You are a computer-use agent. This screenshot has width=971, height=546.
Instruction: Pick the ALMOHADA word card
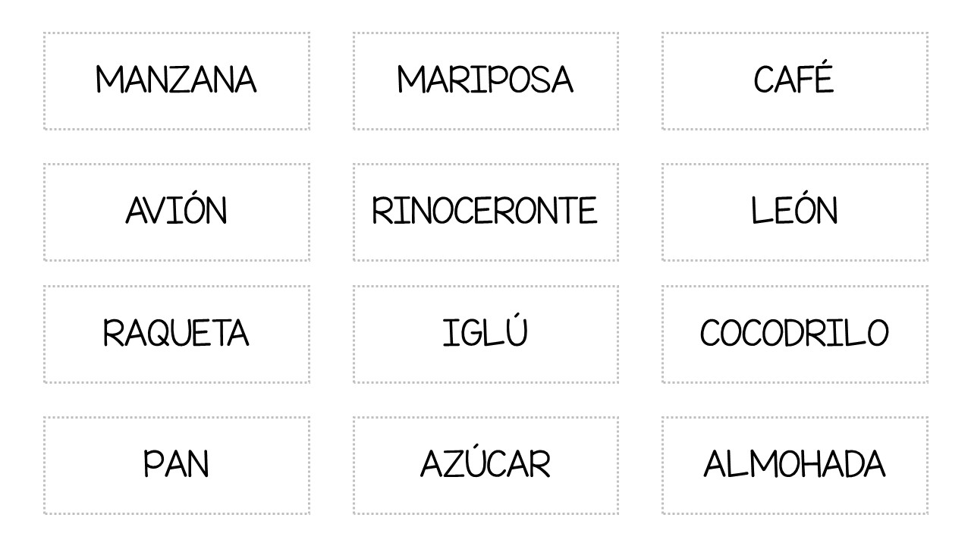[794, 466]
